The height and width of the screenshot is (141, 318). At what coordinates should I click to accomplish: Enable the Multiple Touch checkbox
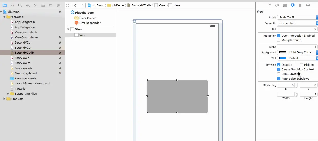279,40
